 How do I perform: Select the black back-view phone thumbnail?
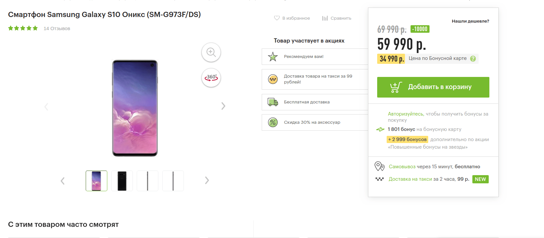[122, 181]
